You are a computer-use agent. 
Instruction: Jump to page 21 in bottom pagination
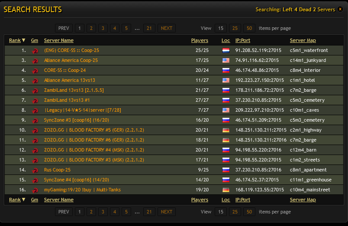tap(149, 212)
